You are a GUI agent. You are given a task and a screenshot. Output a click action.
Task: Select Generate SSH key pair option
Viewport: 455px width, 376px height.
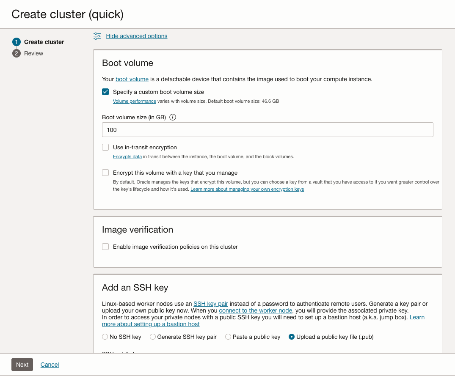(x=152, y=337)
